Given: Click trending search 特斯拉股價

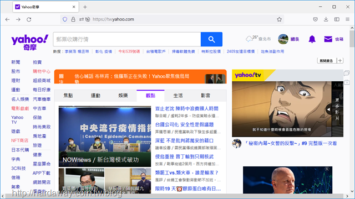Looking at the screenshot, I should 211,51.
